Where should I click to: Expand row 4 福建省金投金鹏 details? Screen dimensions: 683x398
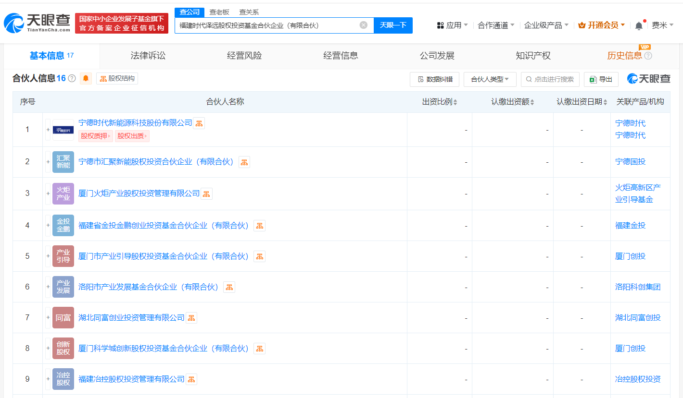click(x=48, y=225)
